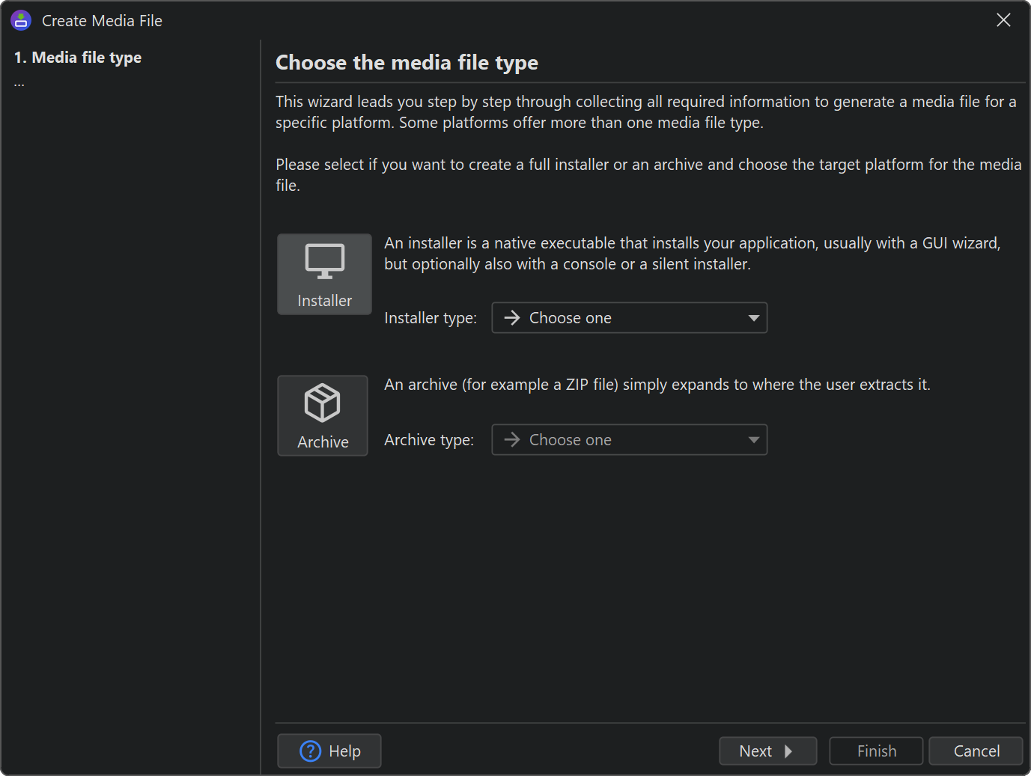1031x776 pixels.
Task: Select the '1. Media file type' step
Action: [x=78, y=58]
